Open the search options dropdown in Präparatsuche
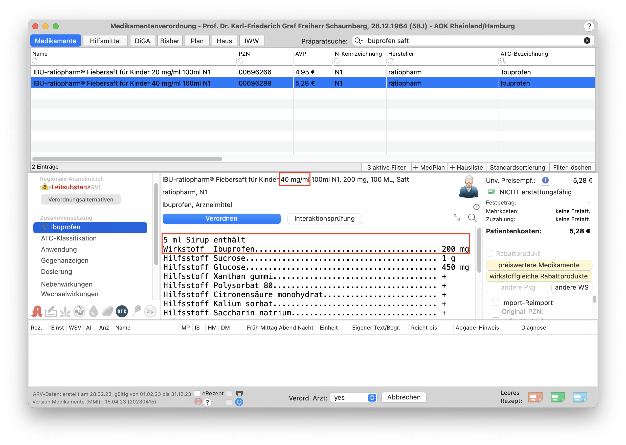The width and height of the screenshot is (626, 445). [359, 41]
